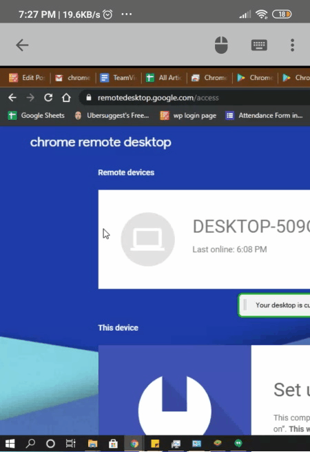This screenshot has width=310, height=452.
Task: Click the Last online: 6:08 PM text
Action: point(229,249)
